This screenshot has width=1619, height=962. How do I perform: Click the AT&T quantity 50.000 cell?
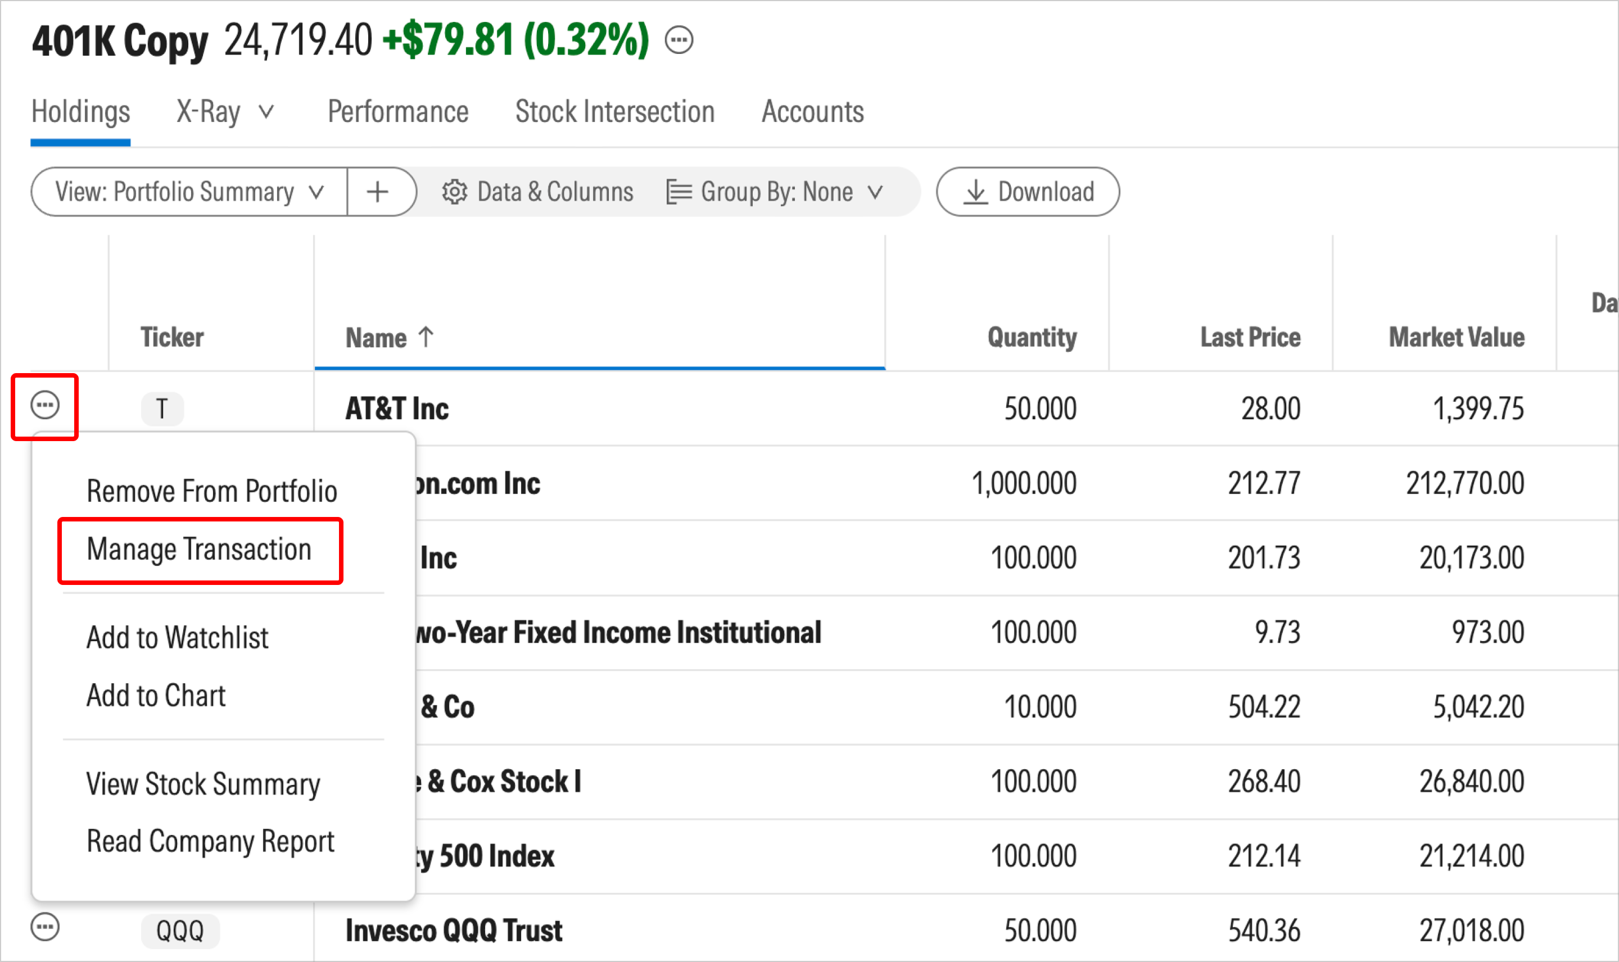click(1041, 409)
